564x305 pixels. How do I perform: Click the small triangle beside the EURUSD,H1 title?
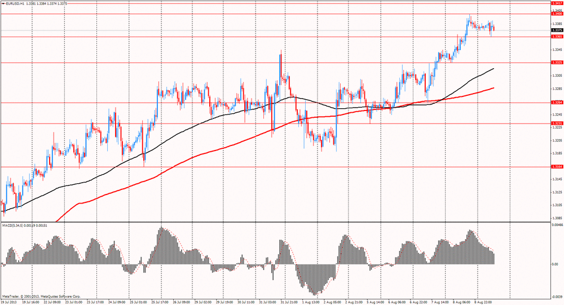[2, 3]
